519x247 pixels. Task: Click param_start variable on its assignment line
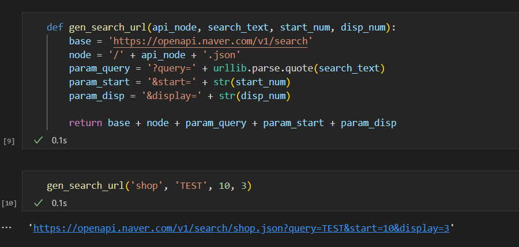100,82
